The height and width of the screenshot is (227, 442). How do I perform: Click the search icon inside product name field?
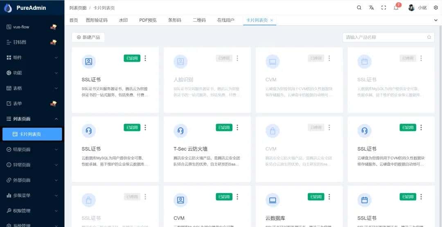(429, 37)
